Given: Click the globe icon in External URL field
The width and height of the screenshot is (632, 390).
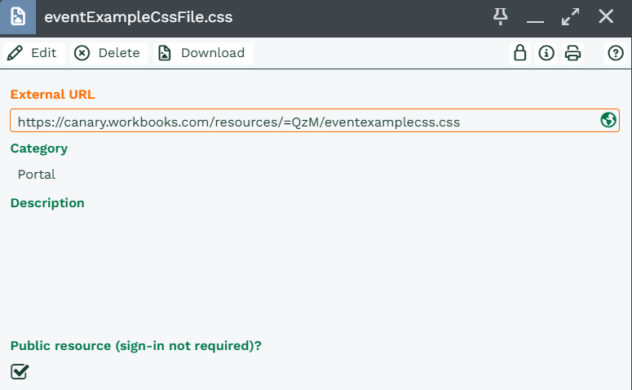Looking at the screenshot, I should pyautogui.click(x=608, y=120).
